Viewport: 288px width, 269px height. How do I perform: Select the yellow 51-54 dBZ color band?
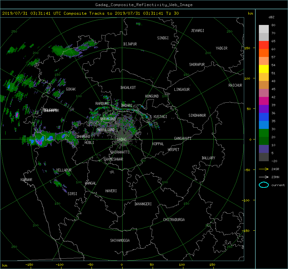pyautogui.click(x=264, y=69)
